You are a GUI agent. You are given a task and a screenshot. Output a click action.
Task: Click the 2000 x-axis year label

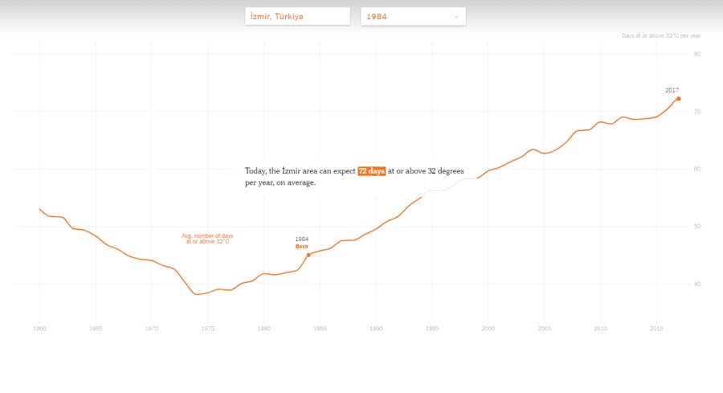(x=488, y=329)
